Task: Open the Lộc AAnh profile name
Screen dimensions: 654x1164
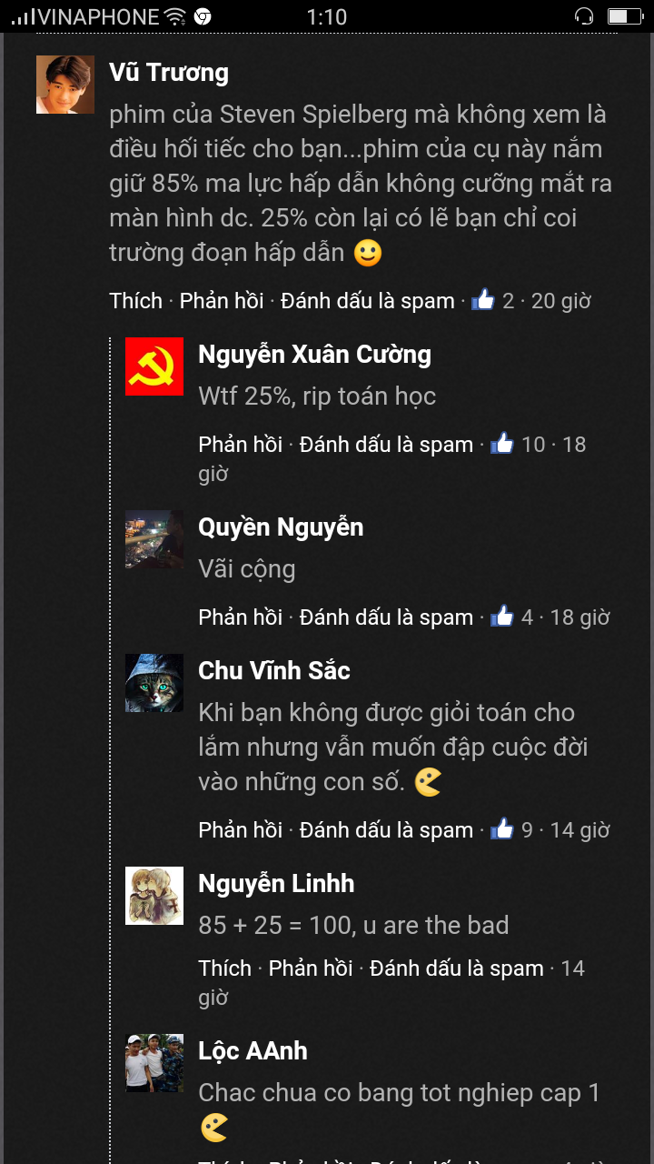Action: click(x=253, y=1050)
